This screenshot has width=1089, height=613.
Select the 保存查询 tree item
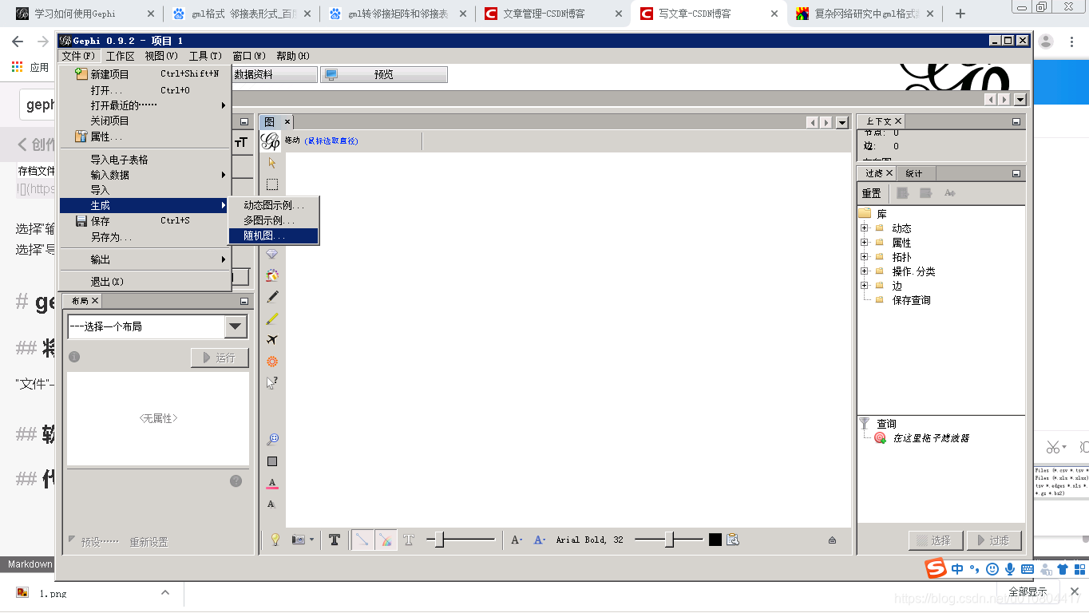coord(911,300)
